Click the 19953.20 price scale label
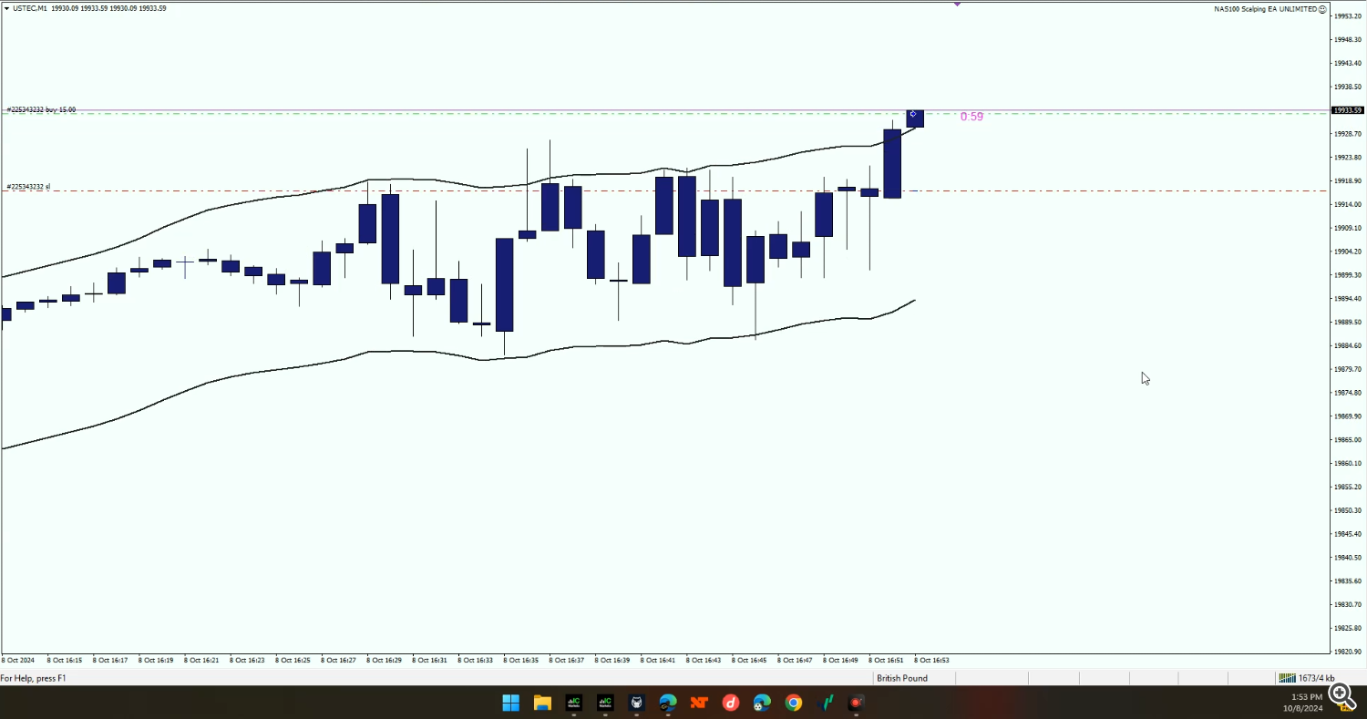 (1348, 16)
